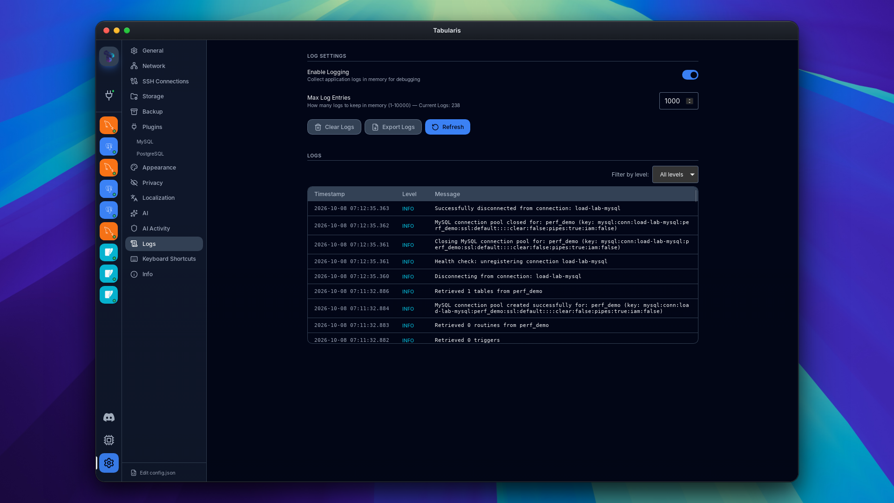894x503 pixels.
Task: Click the Privacy eye-off icon
Action: pyautogui.click(x=134, y=183)
